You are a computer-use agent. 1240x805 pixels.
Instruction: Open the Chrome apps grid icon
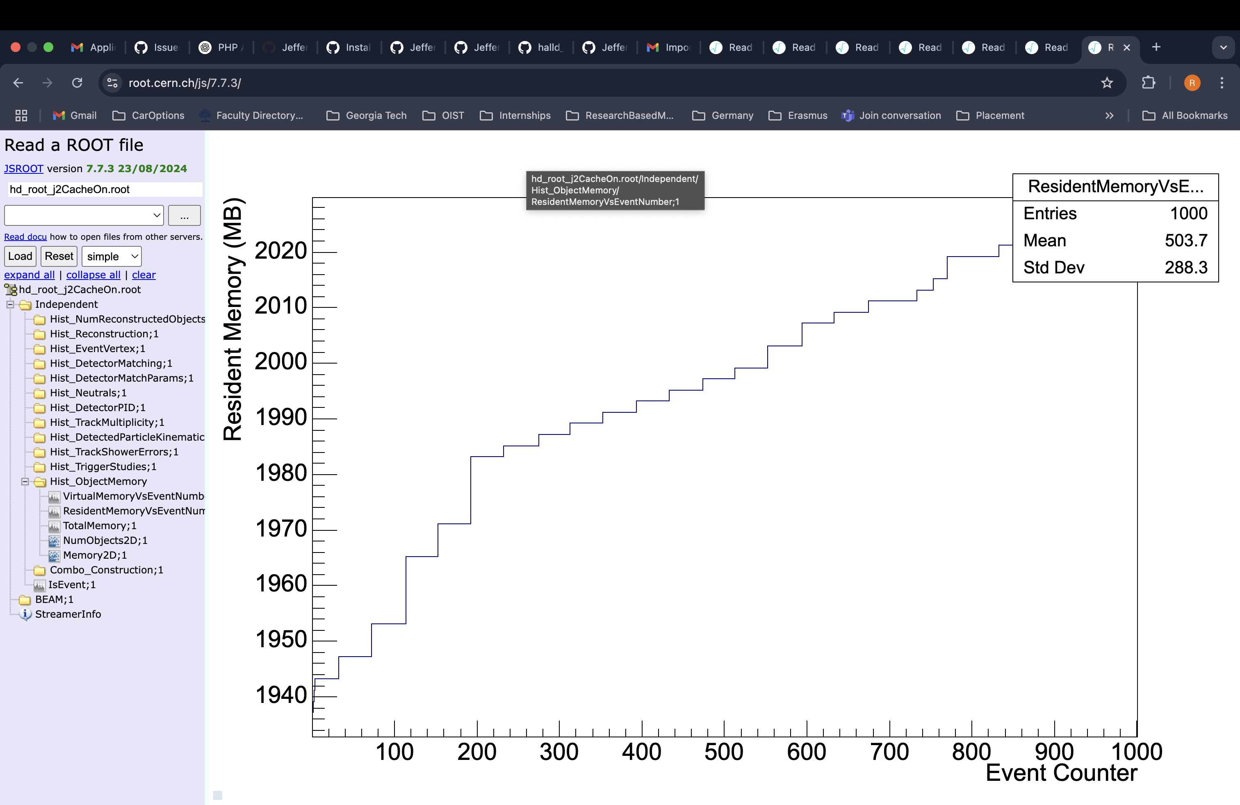coord(21,116)
